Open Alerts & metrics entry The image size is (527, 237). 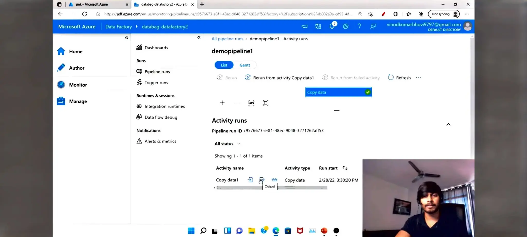(156, 141)
